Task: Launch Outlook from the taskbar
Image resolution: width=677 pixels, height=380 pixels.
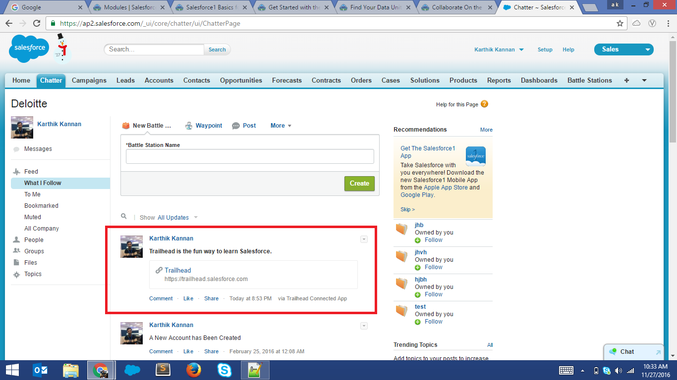Action: point(40,370)
